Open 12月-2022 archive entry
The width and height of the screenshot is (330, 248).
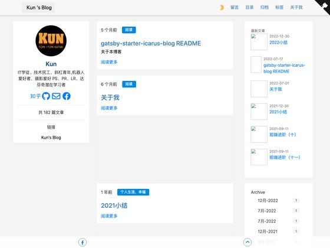(x=268, y=201)
